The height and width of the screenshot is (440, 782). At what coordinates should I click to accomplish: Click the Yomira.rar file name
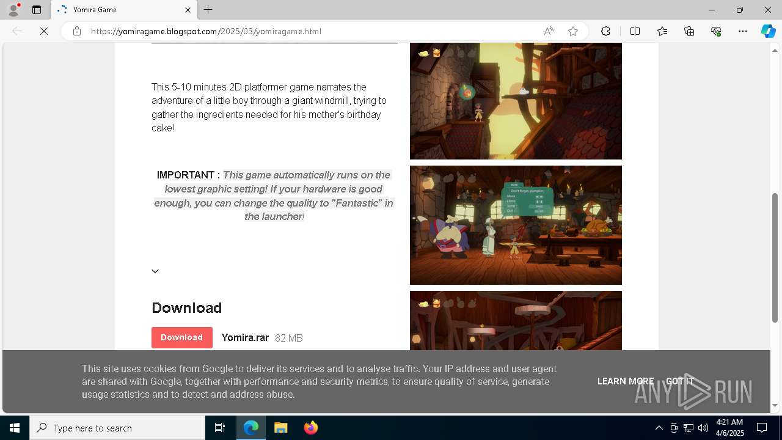point(245,337)
